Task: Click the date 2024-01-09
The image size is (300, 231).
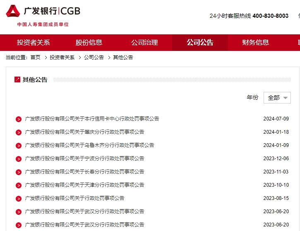Action: coord(276,145)
